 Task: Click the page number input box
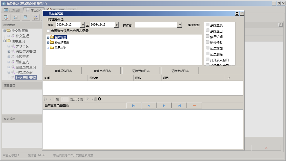(x=65, y=99)
